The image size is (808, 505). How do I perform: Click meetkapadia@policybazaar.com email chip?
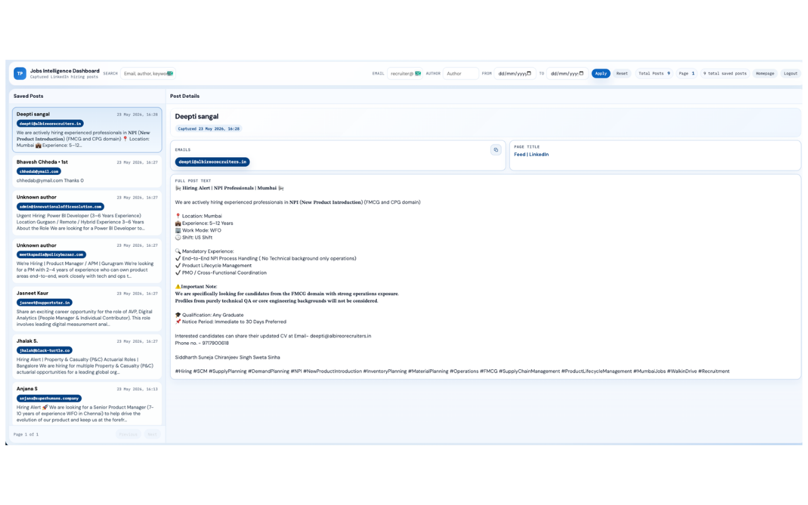coord(52,254)
